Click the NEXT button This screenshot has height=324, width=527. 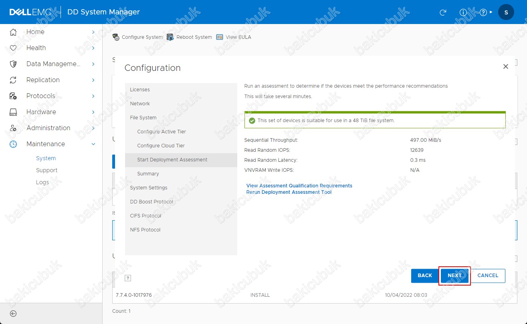454,276
